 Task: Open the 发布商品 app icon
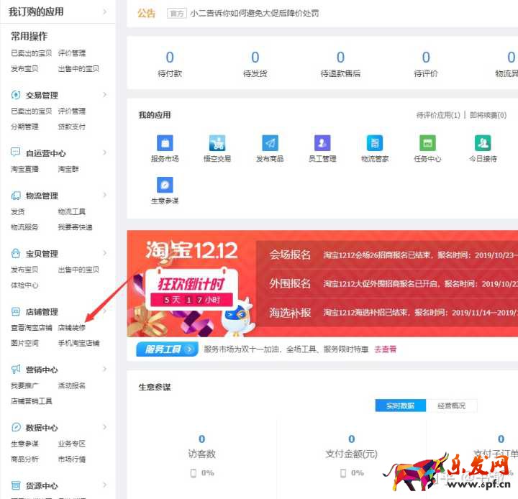tap(270, 143)
